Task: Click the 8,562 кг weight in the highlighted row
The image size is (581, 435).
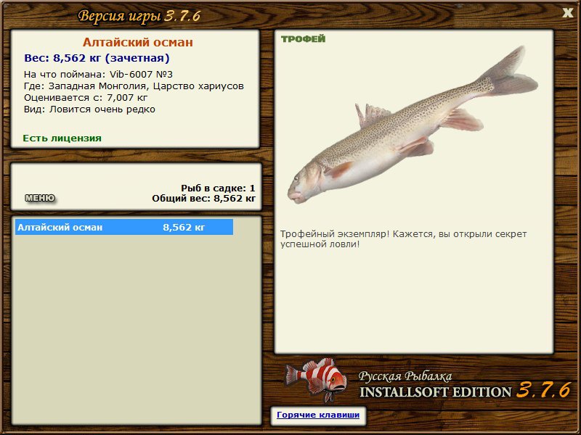Action: [x=184, y=228]
